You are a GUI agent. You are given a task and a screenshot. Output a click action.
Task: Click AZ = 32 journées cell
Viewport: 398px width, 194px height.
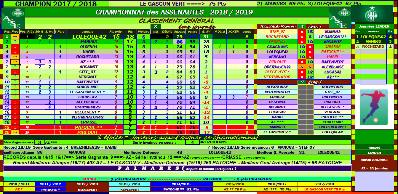tap(374, 169)
